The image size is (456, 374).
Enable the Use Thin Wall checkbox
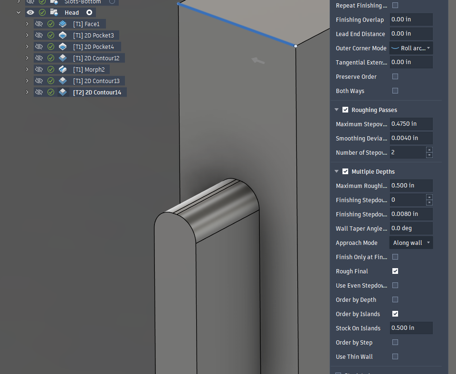(x=395, y=356)
